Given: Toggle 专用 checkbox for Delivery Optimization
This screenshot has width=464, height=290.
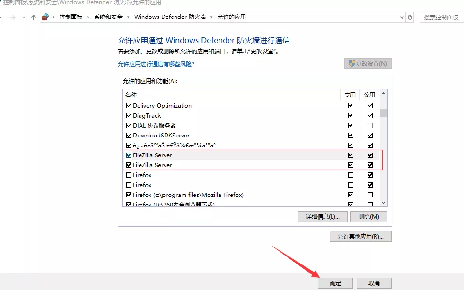Looking at the screenshot, I should 350,105.
